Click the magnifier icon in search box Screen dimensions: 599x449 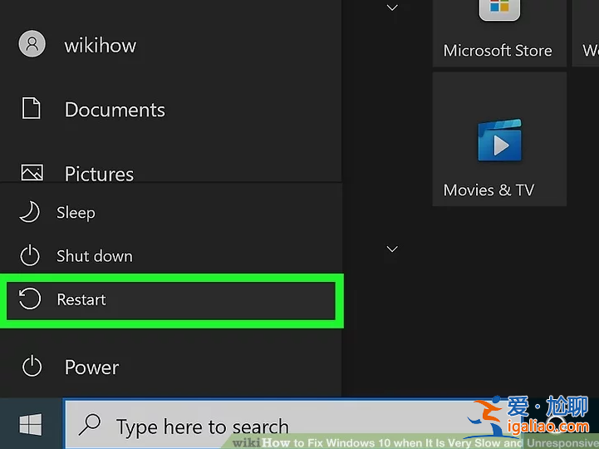pyautogui.click(x=90, y=425)
